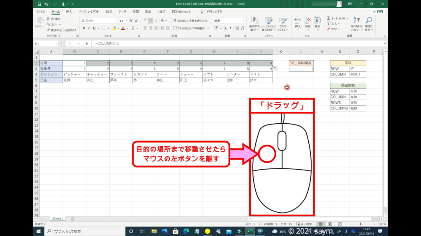Click the Windows taskbar search box
The image size is (421, 236).
[82, 231]
